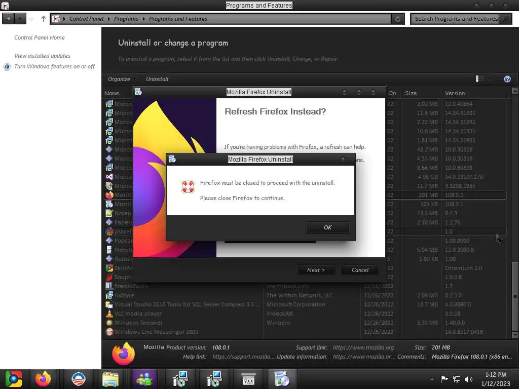The width and height of the screenshot is (519, 389).
Task: Select the VLC media player cone icon
Action: click(x=109, y=314)
